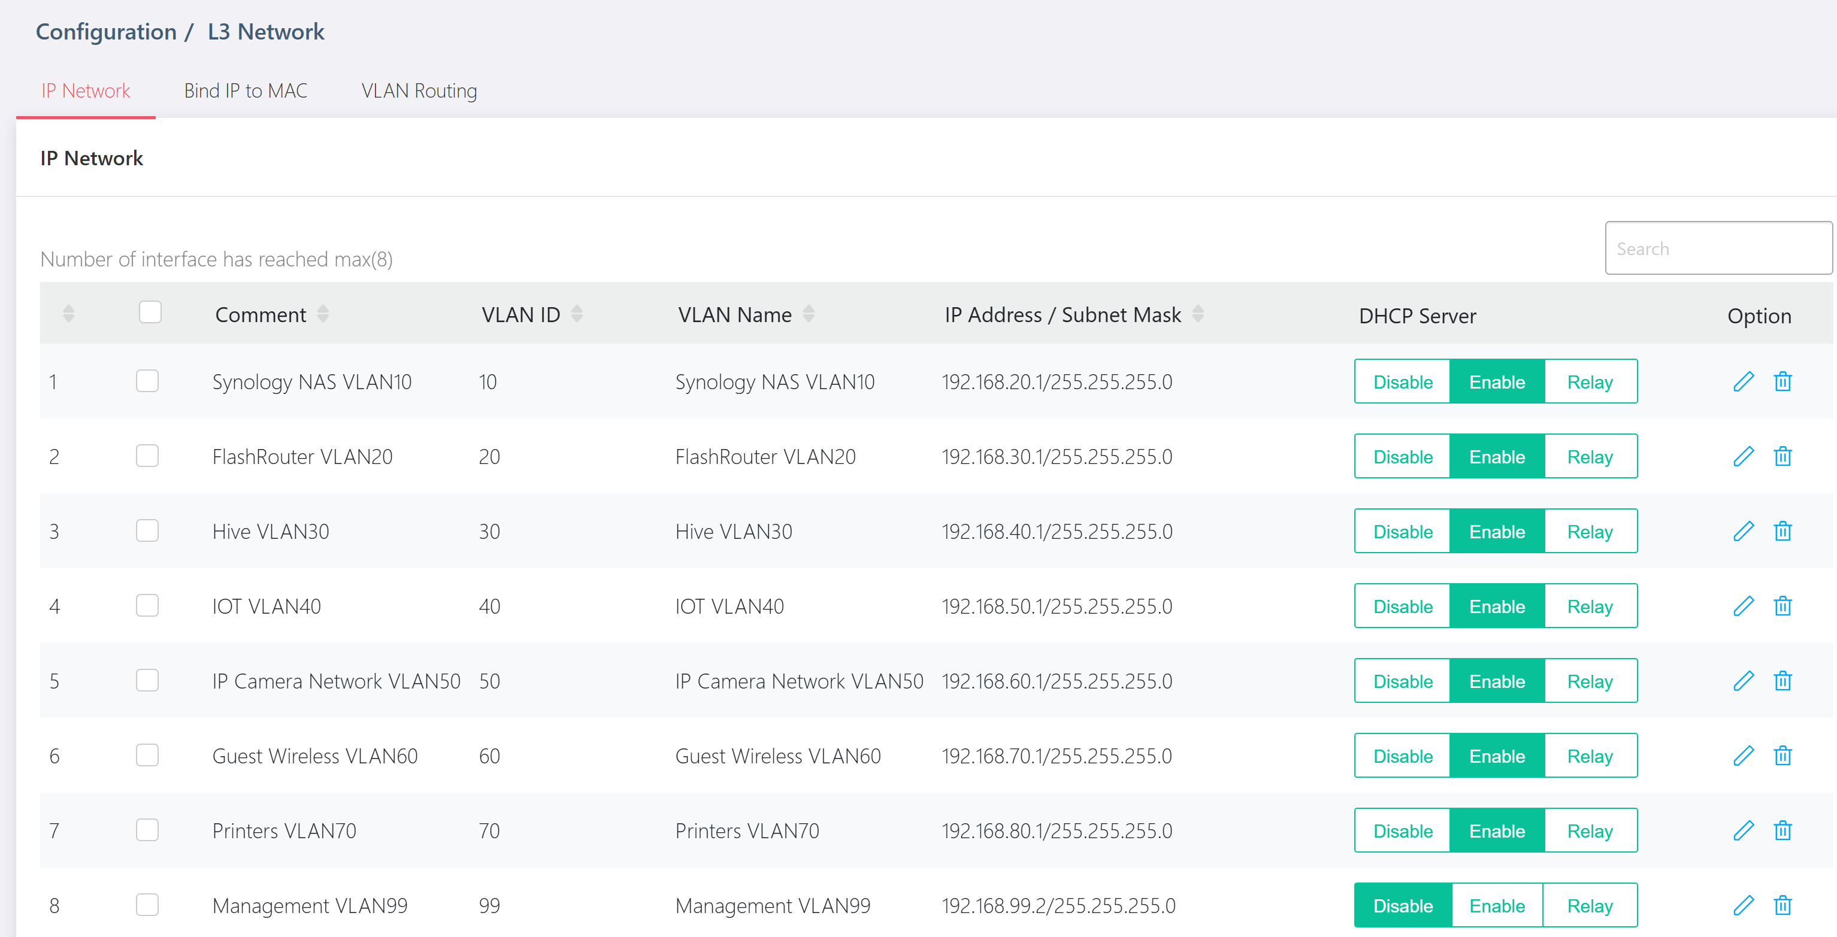Disable DHCP for Hive VLAN30
This screenshot has height=937, width=1837.
click(x=1403, y=531)
